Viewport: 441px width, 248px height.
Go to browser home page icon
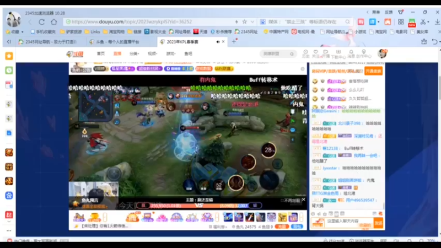pyautogui.click(x=53, y=21)
